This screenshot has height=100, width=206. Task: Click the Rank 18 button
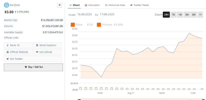(18, 45)
